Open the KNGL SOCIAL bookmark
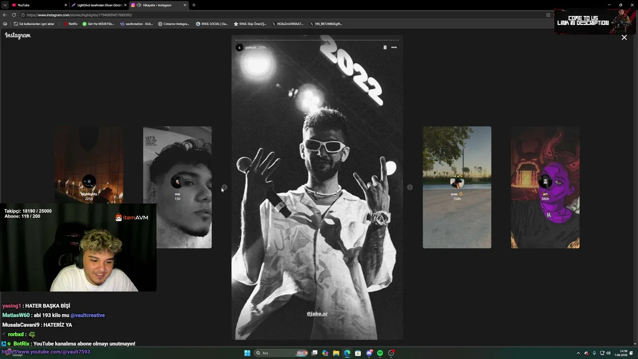 pyautogui.click(x=212, y=24)
